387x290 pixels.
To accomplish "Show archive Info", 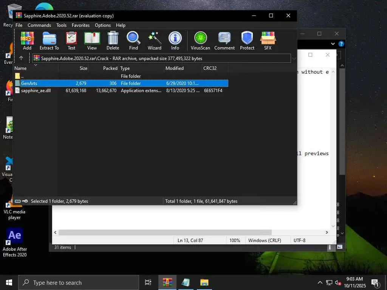I will pyautogui.click(x=175, y=41).
